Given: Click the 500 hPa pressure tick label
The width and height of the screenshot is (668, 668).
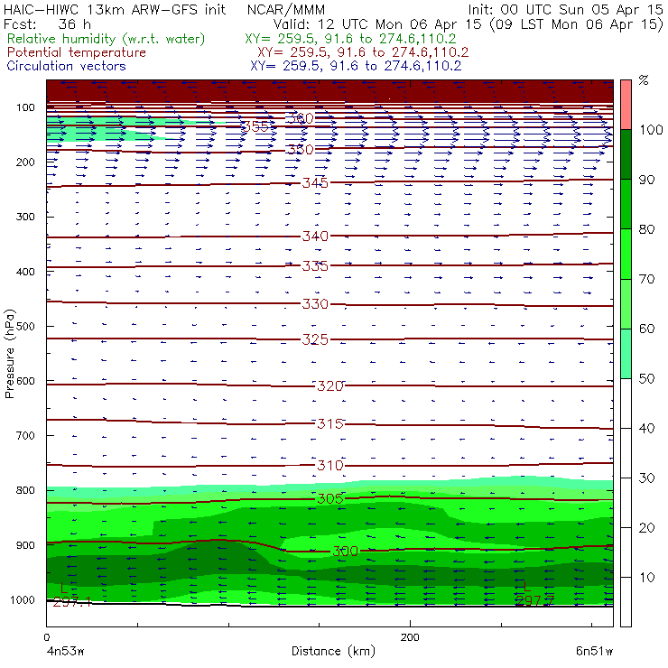Looking at the screenshot, I should pyautogui.click(x=25, y=327).
